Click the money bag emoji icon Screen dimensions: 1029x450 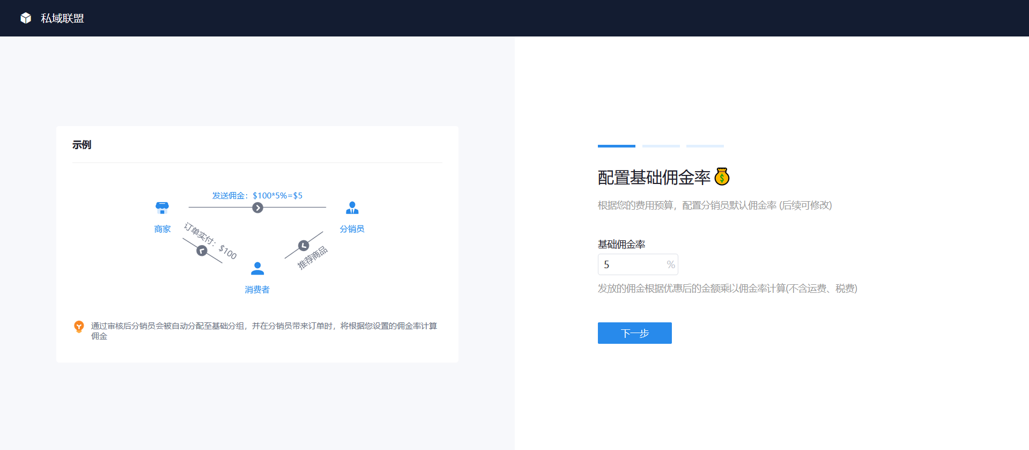point(722,176)
